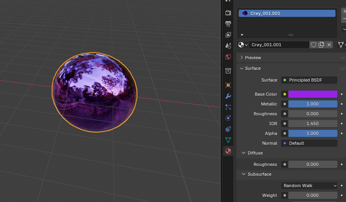Select the Material properties tab
Image resolution: width=346 pixels, height=202 pixels.
click(x=228, y=151)
